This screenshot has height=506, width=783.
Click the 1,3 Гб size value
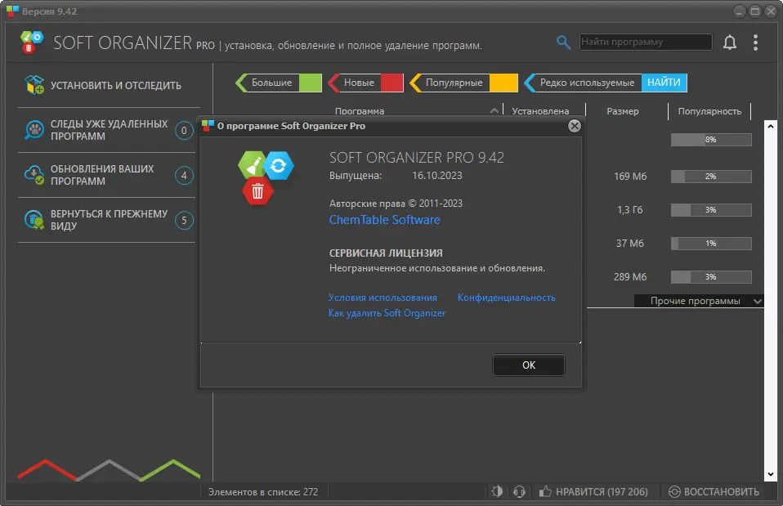[630, 210]
